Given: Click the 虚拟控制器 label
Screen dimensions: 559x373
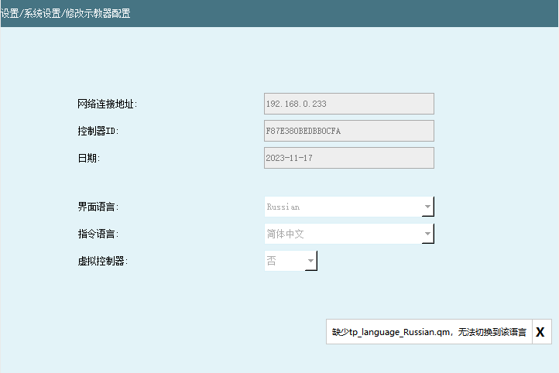Looking at the screenshot, I should [x=102, y=261].
